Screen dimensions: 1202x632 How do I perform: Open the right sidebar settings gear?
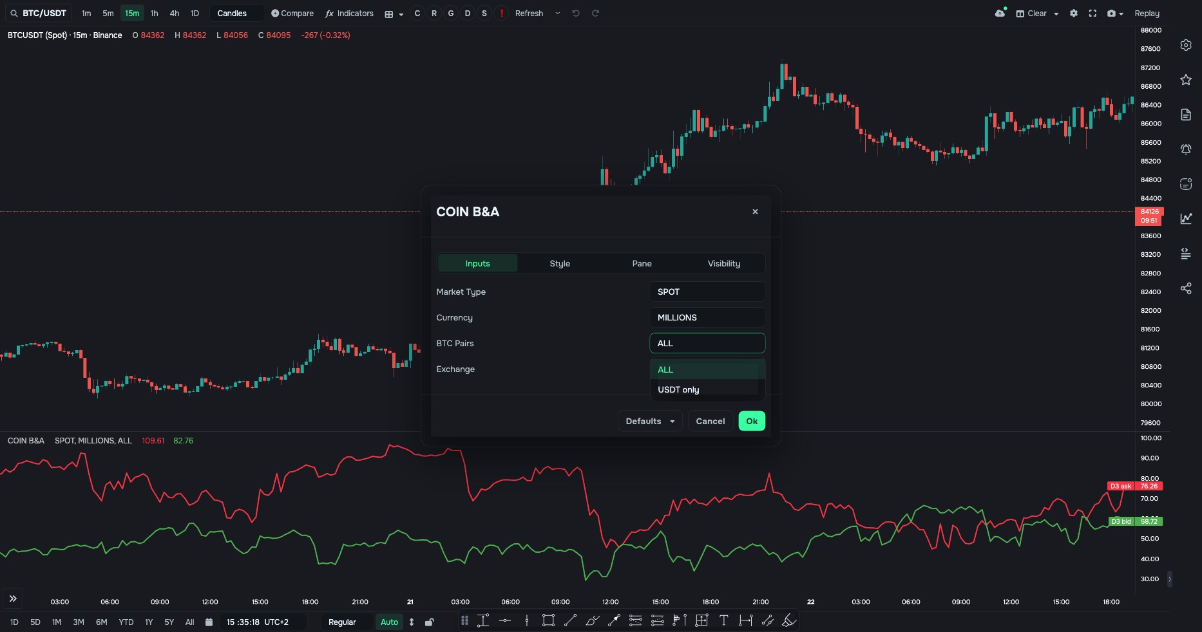coord(1186,45)
